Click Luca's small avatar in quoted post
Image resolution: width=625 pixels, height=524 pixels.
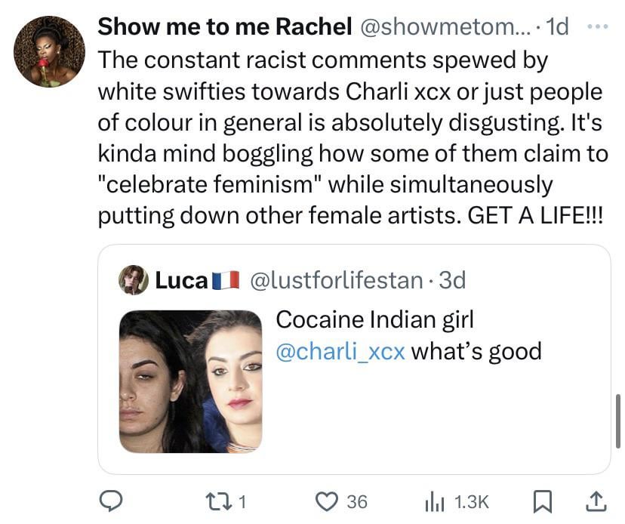pos(133,280)
